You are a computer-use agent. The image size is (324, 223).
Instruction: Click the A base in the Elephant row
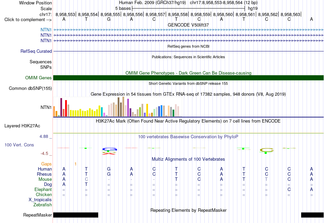coord(311,190)
